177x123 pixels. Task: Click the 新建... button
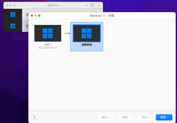point(164,117)
